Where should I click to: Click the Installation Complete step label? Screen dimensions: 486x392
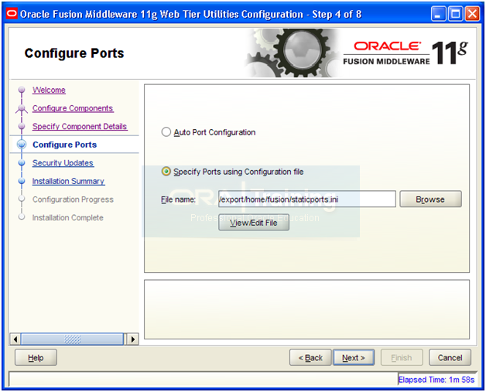coord(68,218)
